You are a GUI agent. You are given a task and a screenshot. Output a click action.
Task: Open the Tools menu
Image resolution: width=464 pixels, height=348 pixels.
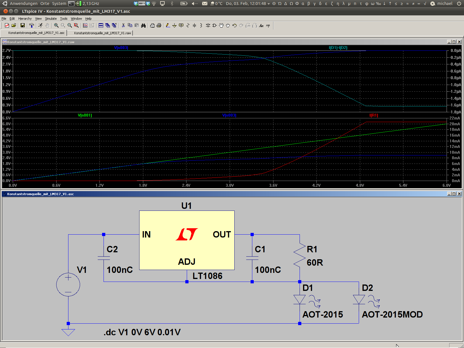64,19
